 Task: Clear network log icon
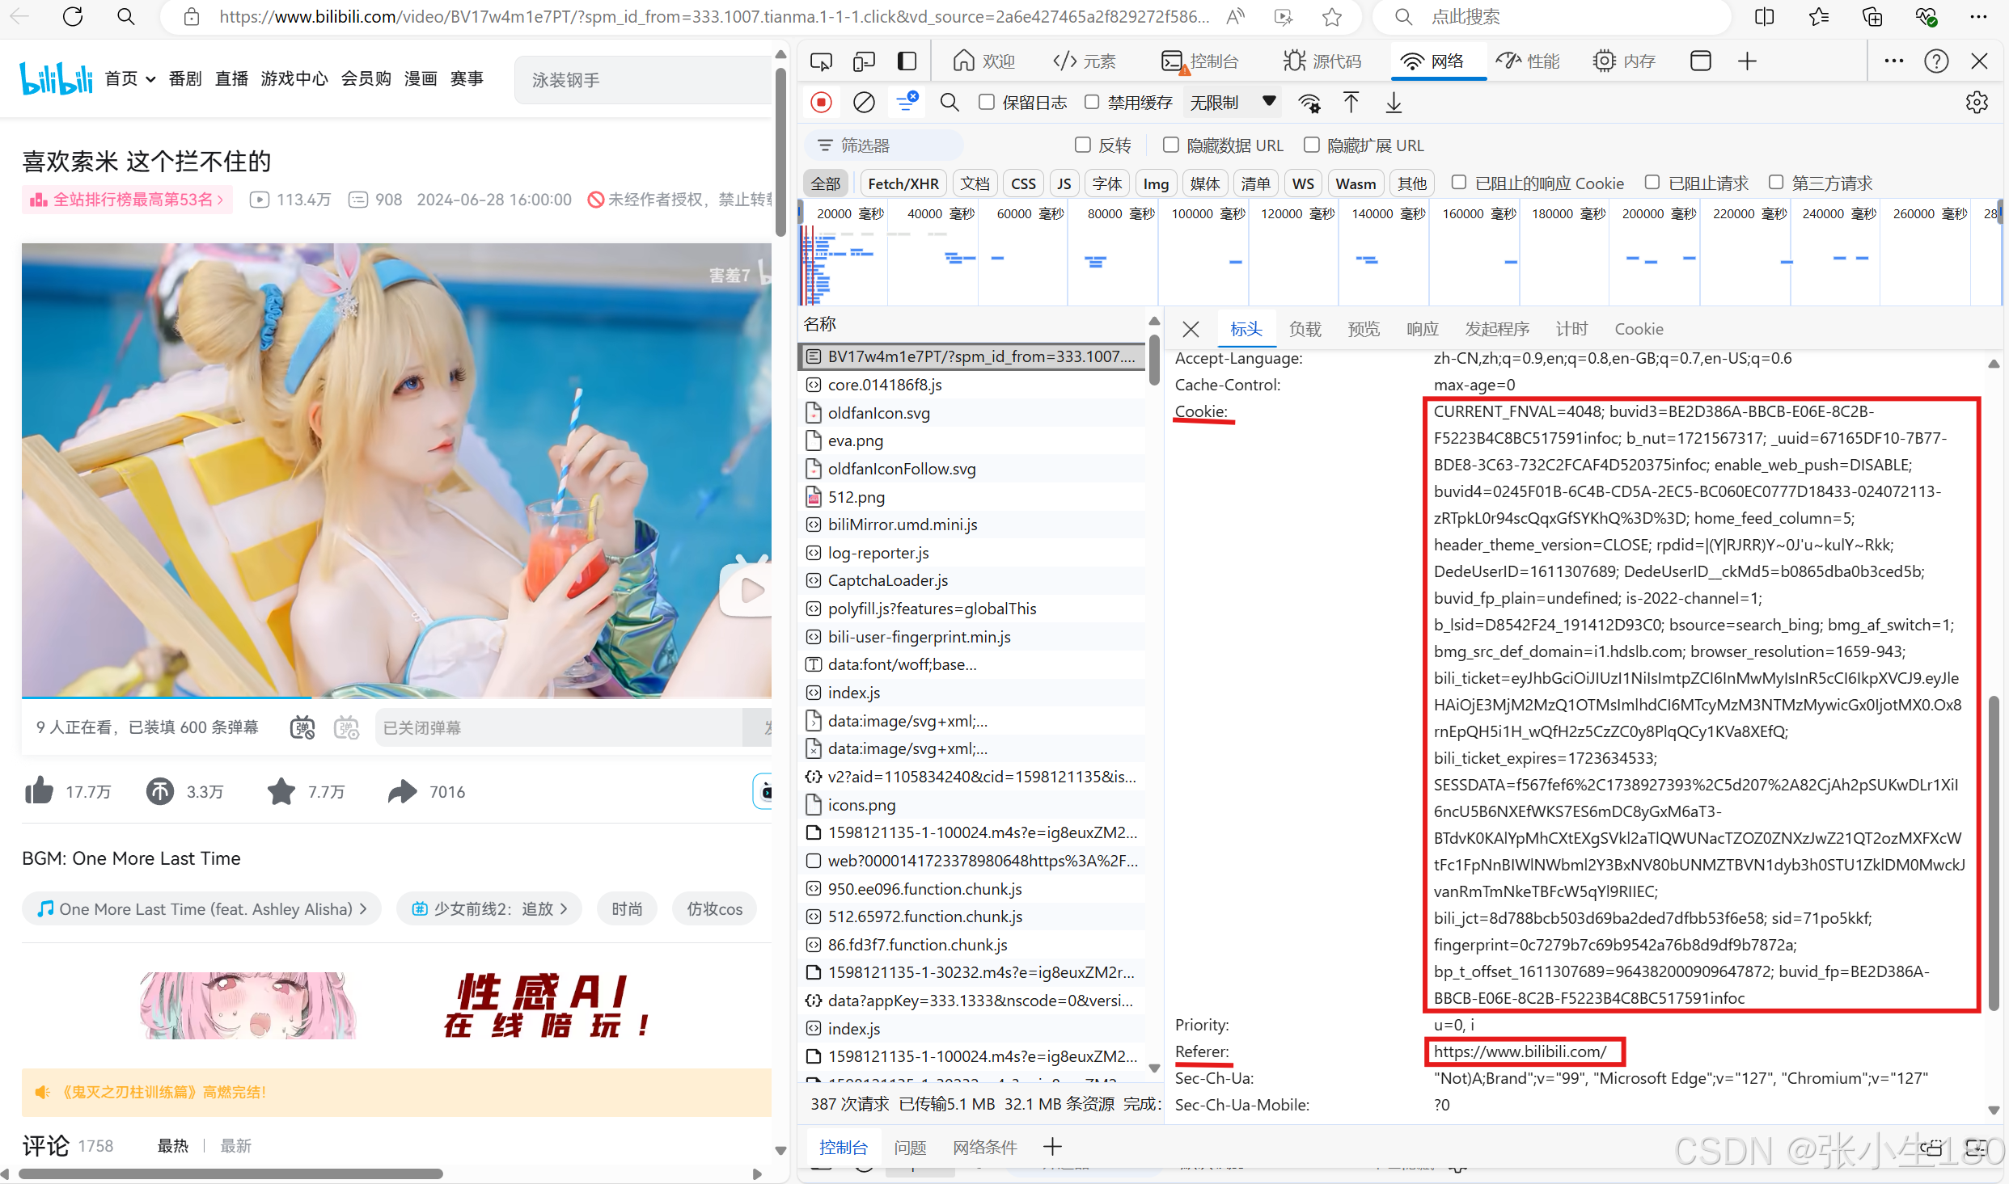point(864,103)
